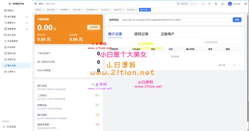The image size is (249, 131).
Task: Close the 系统公告 page tab
Action: point(136,10)
